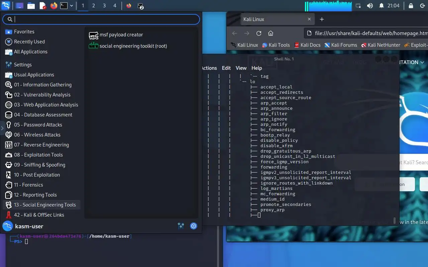Open Firefox from the top panel launcher
The width and height of the screenshot is (428, 267).
53,6
